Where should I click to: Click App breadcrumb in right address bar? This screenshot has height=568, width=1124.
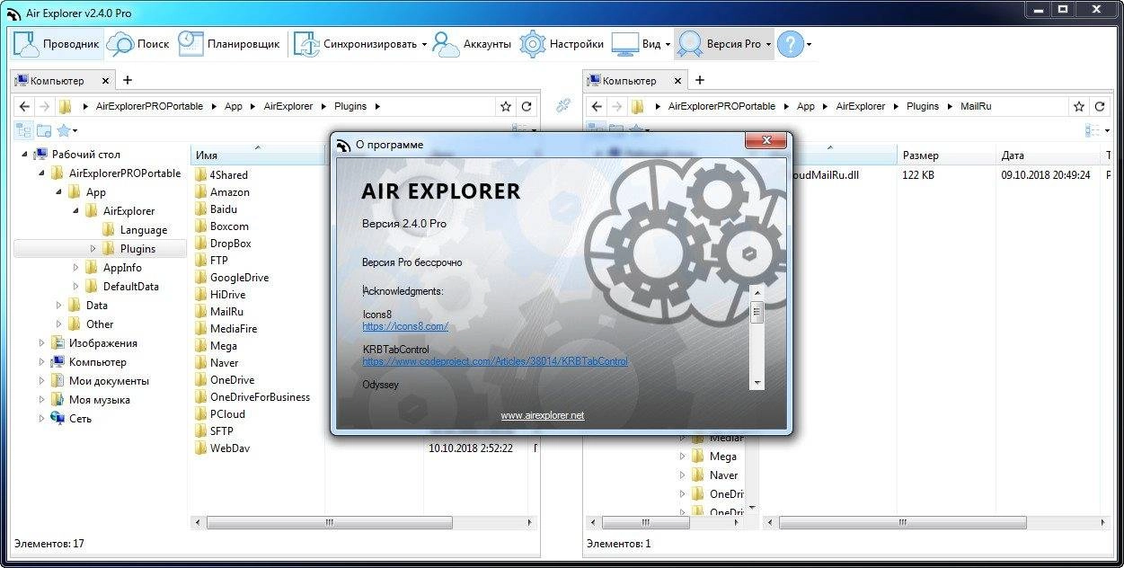pos(806,106)
